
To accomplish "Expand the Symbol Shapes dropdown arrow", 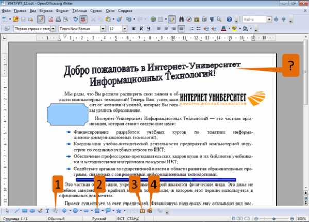I will click(81, 211).
